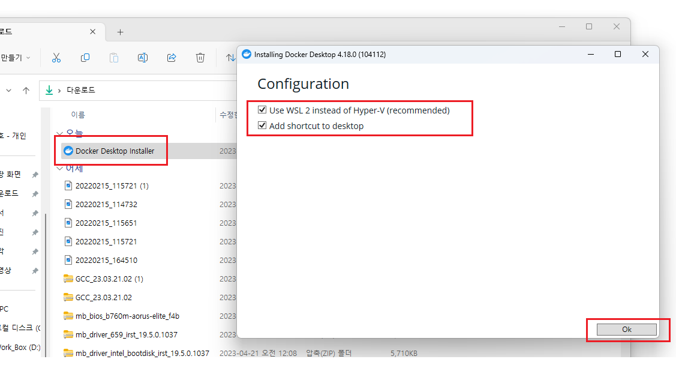Go up one folder level arrow
Viewport: 691px width, 389px height.
[26, 91]
